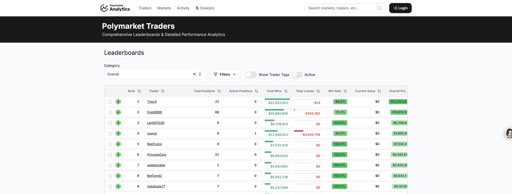
Task: Click the Polymarket Analytics logo
Action: point(115,8)
